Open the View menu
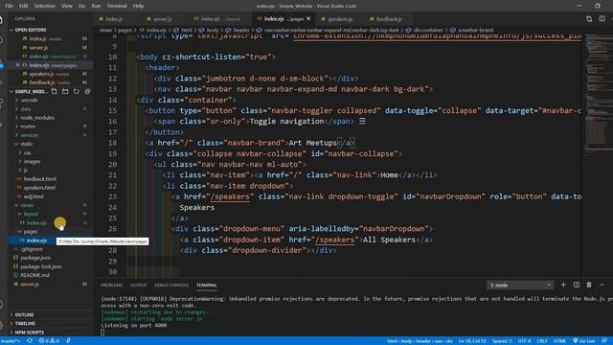The width and height of the screenshot is (613, 345). click(67, 6)
